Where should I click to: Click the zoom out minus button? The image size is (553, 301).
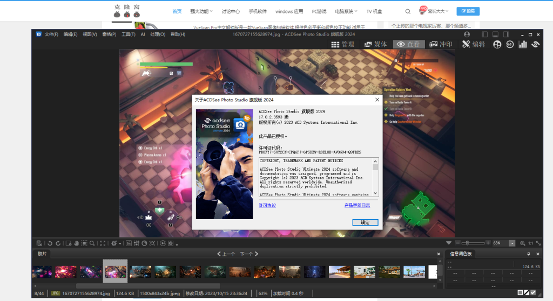458,243
